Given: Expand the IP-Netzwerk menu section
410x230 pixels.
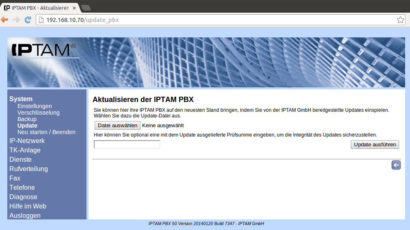Looking at the screenshot, I should pos(27,141).
